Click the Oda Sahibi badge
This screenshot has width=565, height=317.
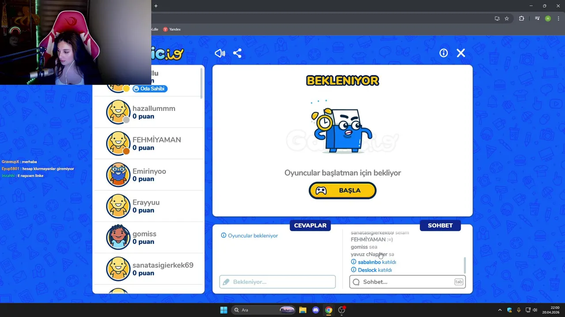[x=150, y=88]
